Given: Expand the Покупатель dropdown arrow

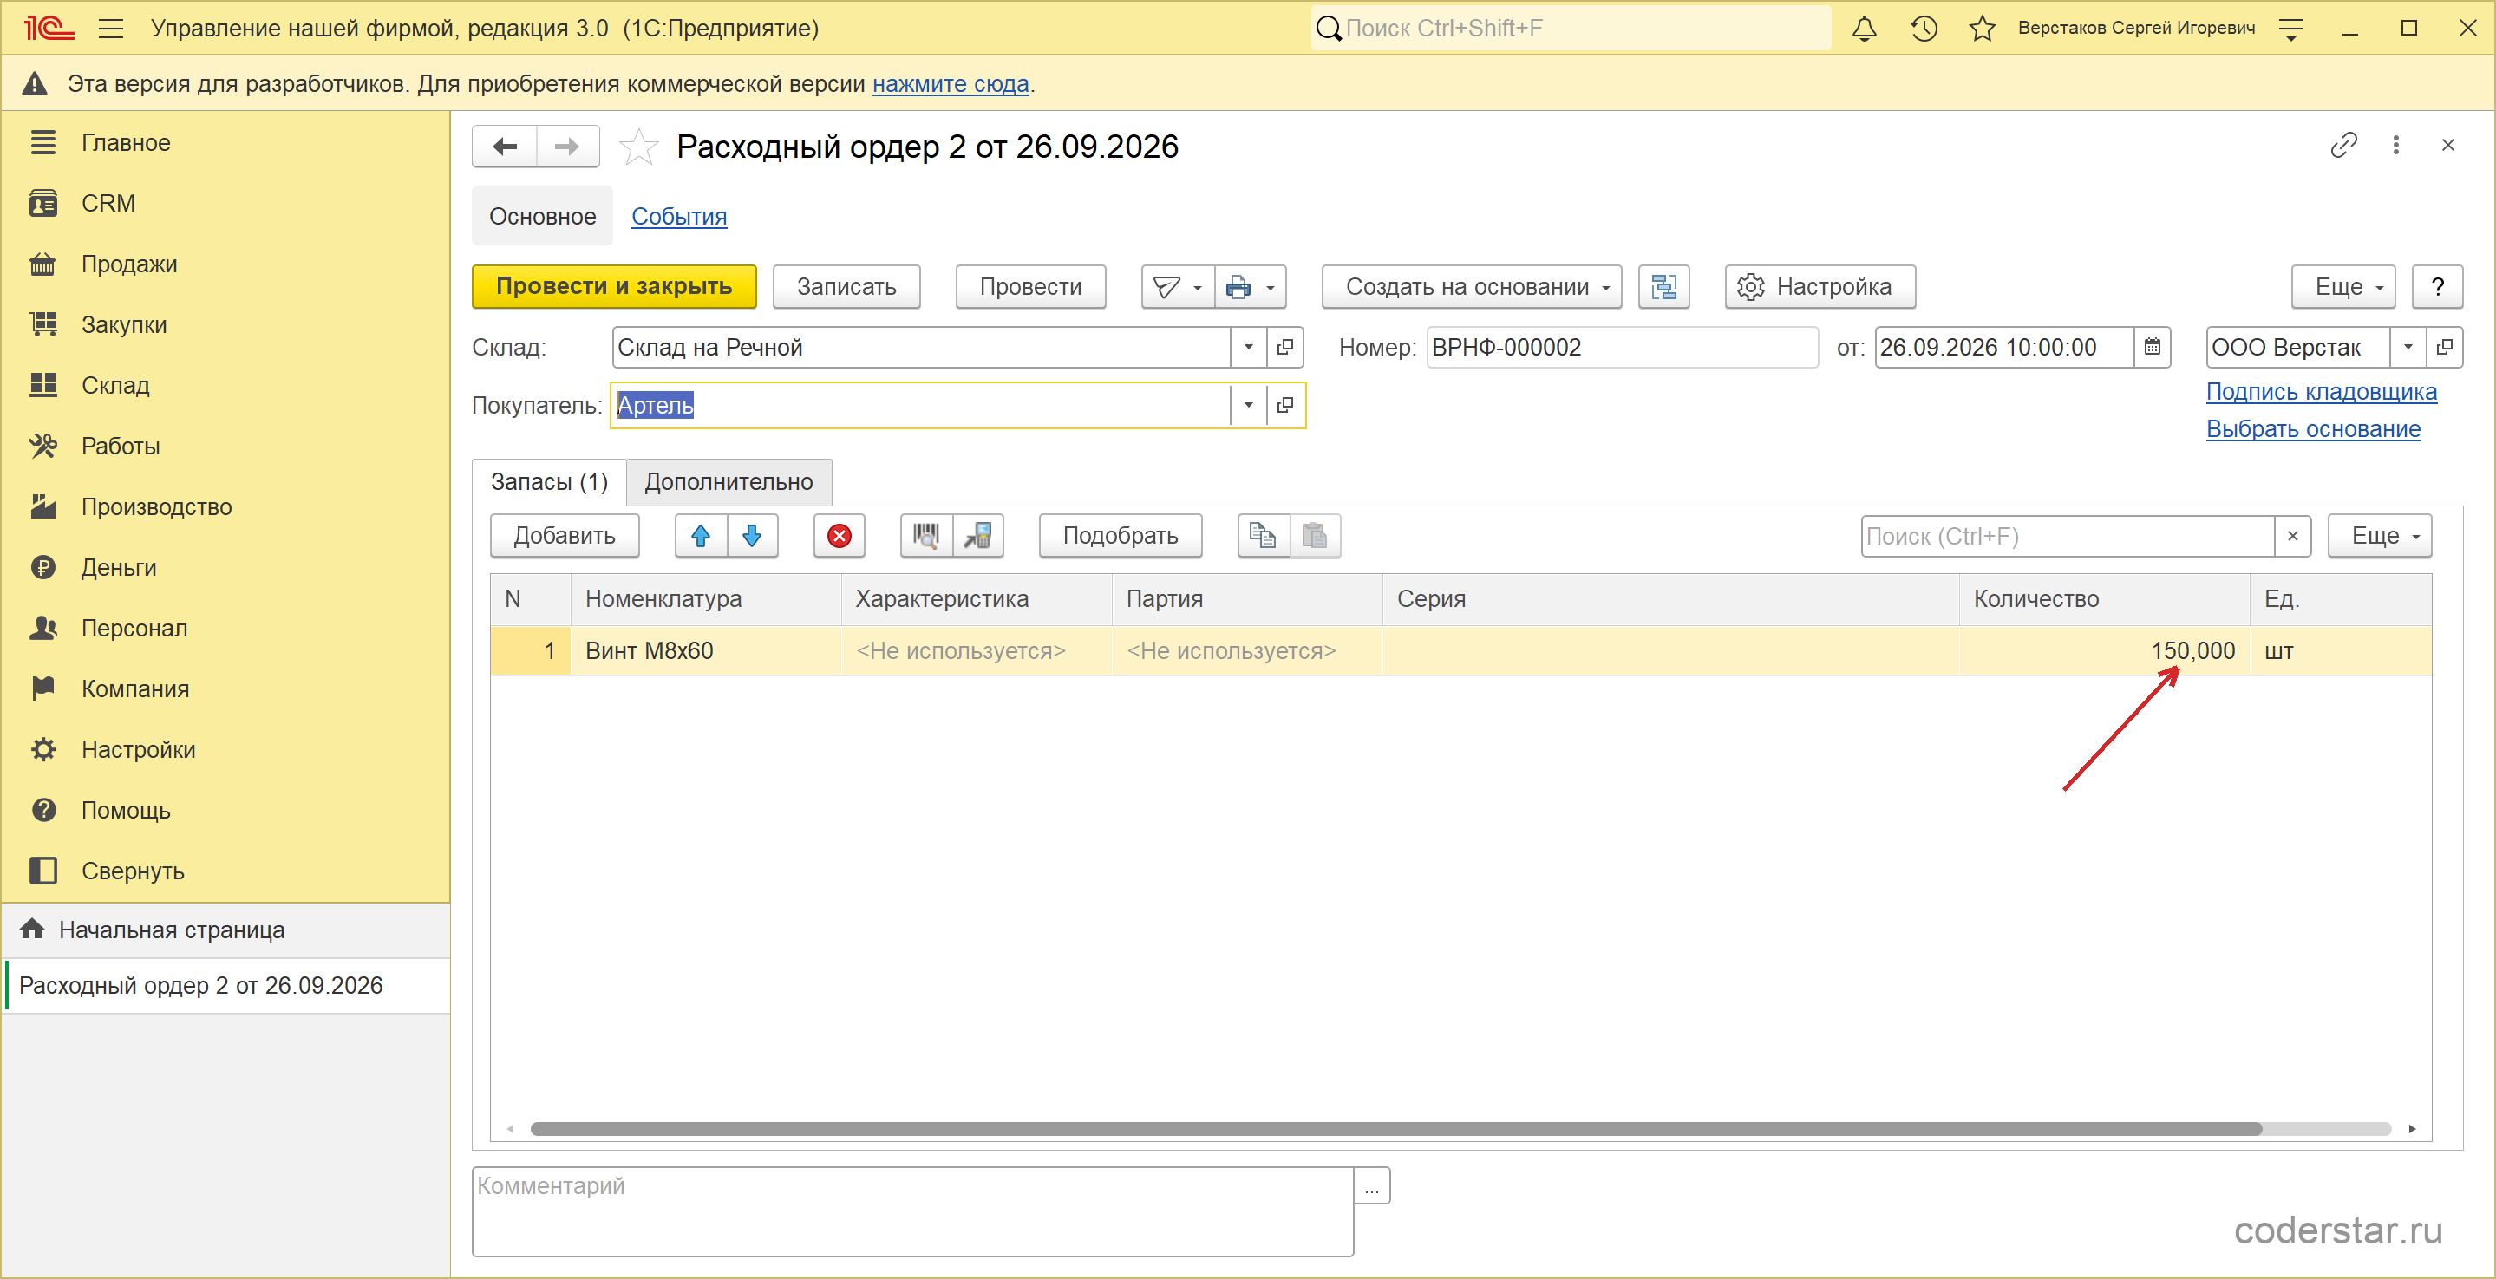Looking at the screenshot, I should [x=1248, y=405].
